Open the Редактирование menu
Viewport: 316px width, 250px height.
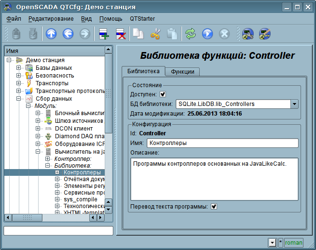click(x=51, y=19)
